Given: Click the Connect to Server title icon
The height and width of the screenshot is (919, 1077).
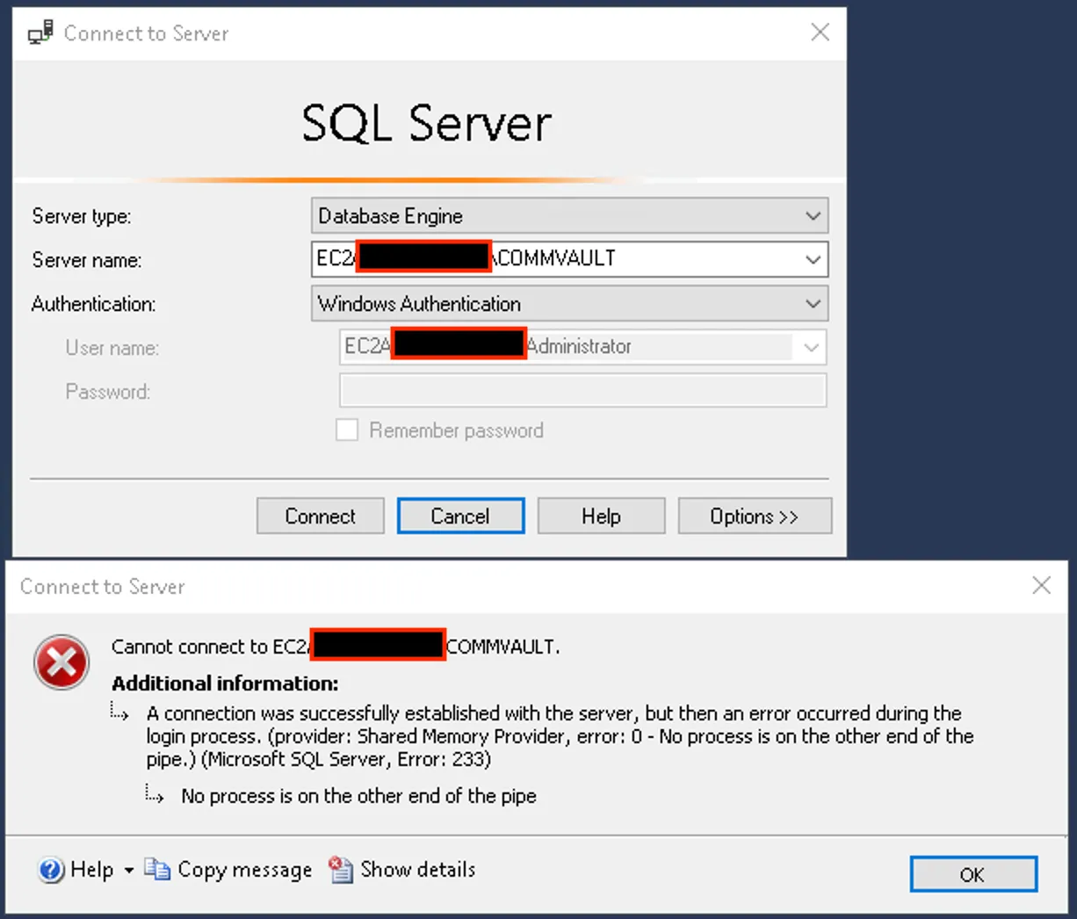Looking at the screenshot, I should (x=40, y=33).
